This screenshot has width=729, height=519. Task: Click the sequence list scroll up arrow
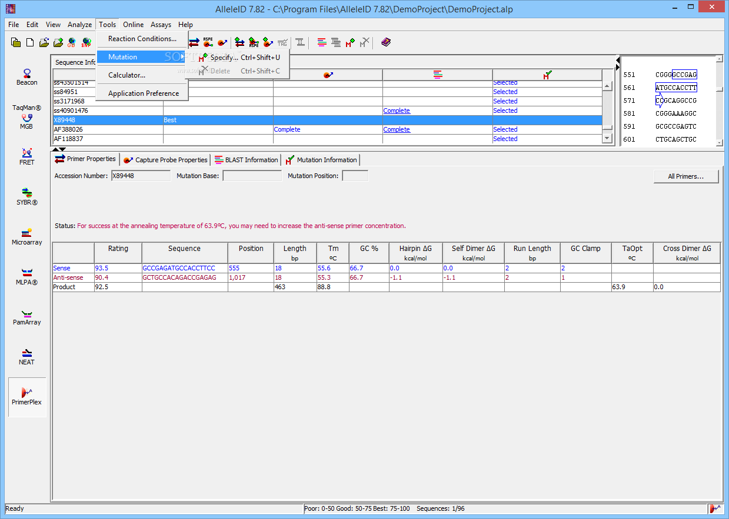607,86
